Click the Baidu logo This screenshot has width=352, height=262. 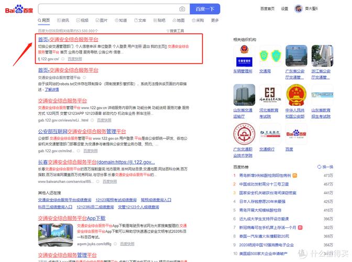(19, 9)
